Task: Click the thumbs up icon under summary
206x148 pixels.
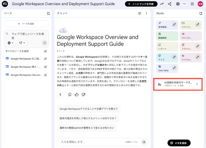Action: (x=77, y=95)
